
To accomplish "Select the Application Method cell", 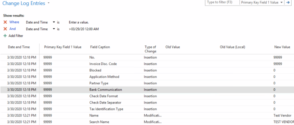I will tap(104, 77).
